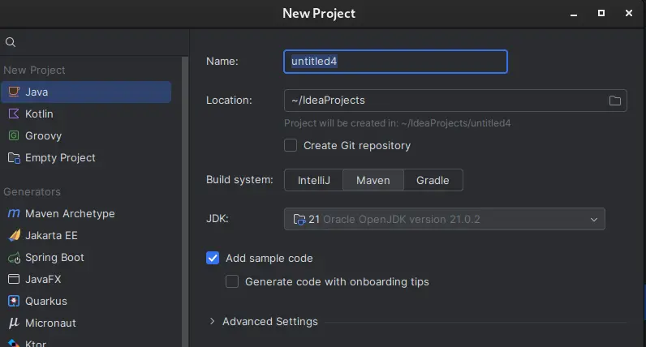Click the JavaFX window icon
Screen dimensions: 646x347
pos(14,279)
